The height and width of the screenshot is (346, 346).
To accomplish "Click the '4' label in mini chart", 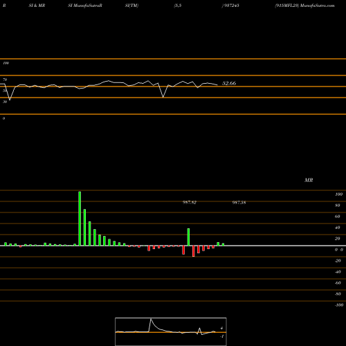I will [x=221, y=328].
